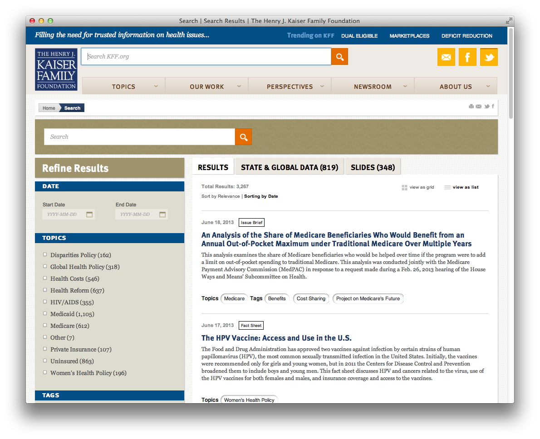Screen dimensions: 540x439
Task: Expand the About Us navigation dropdown arrow
Action: click(488, 86)
